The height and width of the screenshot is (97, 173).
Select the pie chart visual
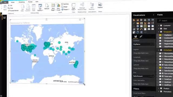(138, 26)
